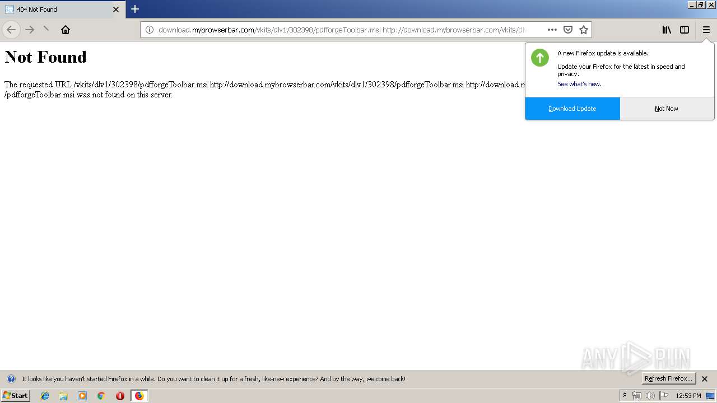Open the network tray icon
The height and width of the screenshot is (403, 717).
tap(637, 396)
